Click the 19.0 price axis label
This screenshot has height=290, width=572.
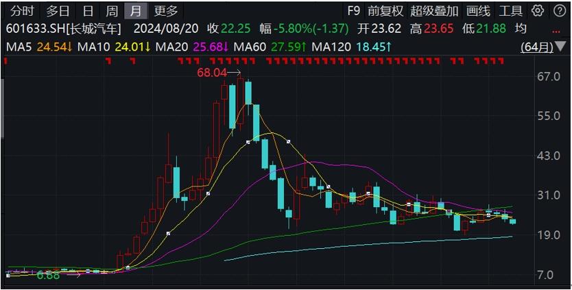pos(549,234)
